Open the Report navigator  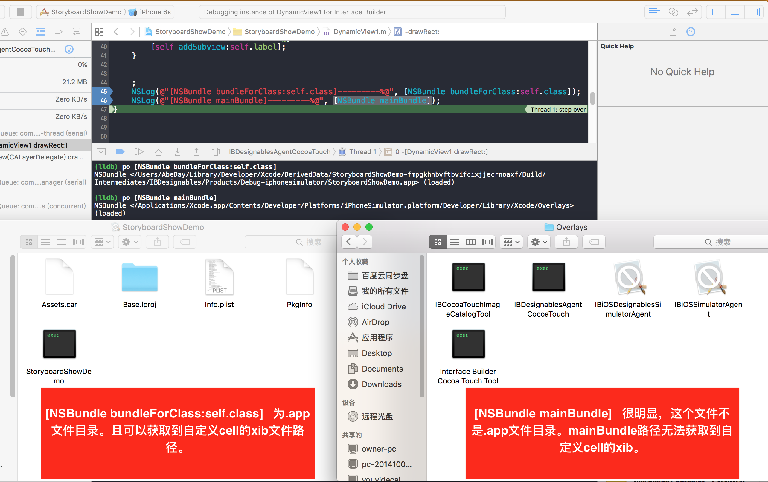[x=76, y=32]
